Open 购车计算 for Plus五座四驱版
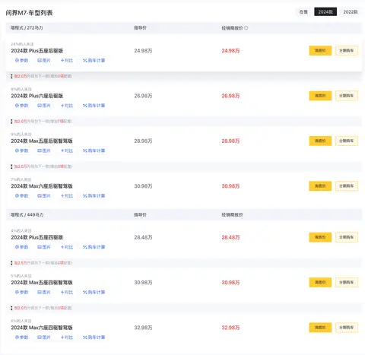The image size is (365, 355). pos(94,247)
